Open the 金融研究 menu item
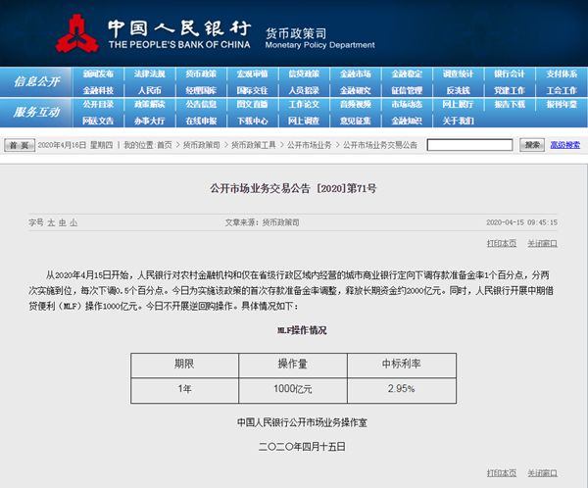The height and width of the screenshot is (488, 588). (x=356, y=90)
